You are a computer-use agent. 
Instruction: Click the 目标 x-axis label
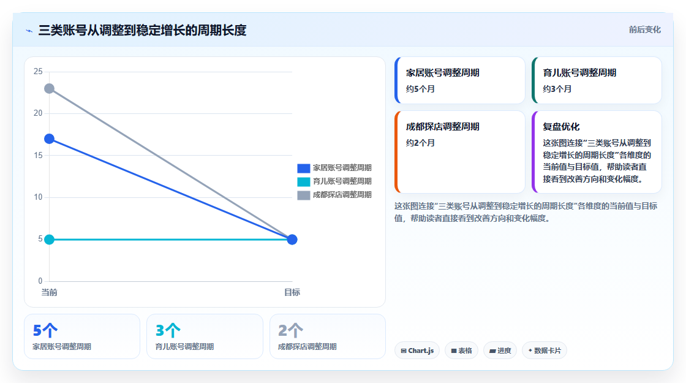click(x=292, y=292)
